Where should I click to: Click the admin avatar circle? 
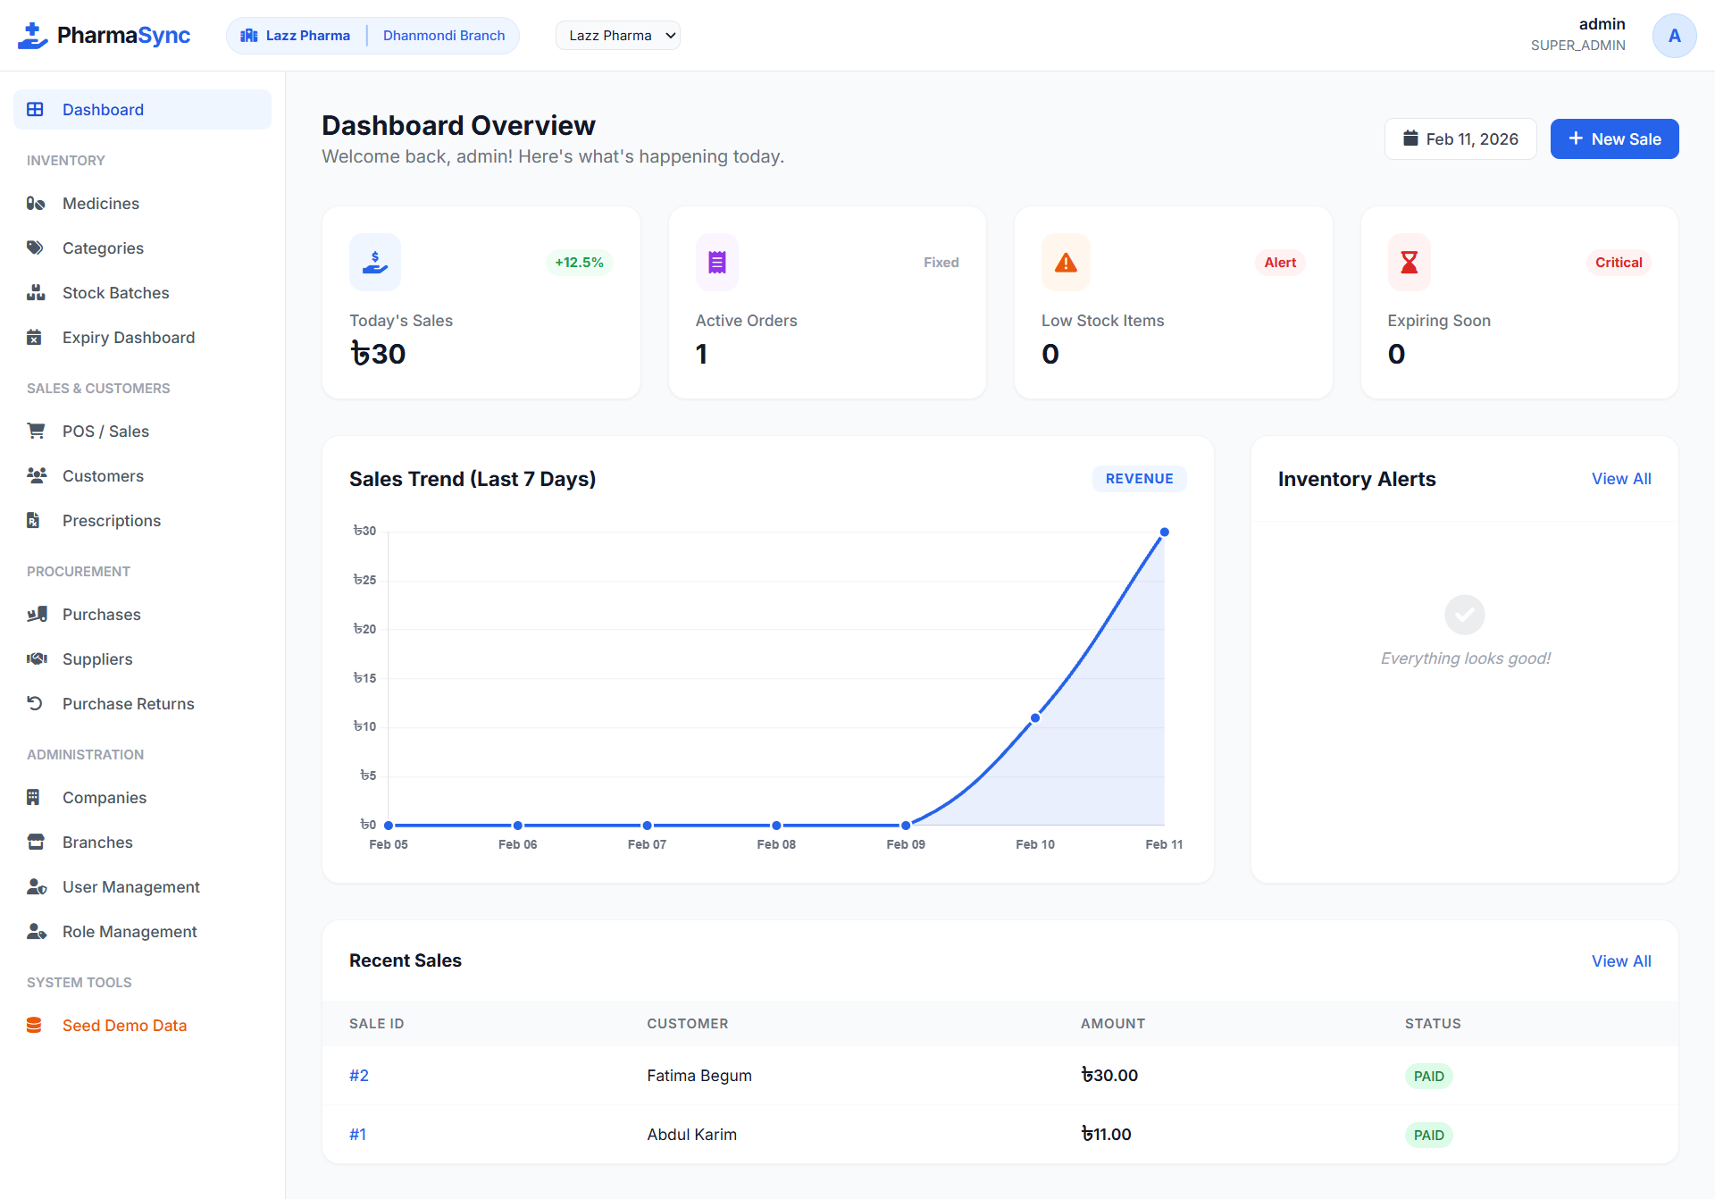click(1675, 35)
